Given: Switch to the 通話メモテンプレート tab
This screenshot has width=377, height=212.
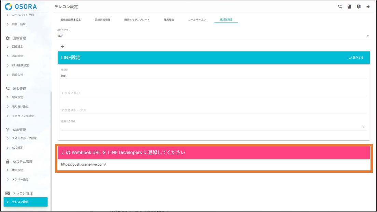Looking at the screenshot, I should click(x=137, y=20).
